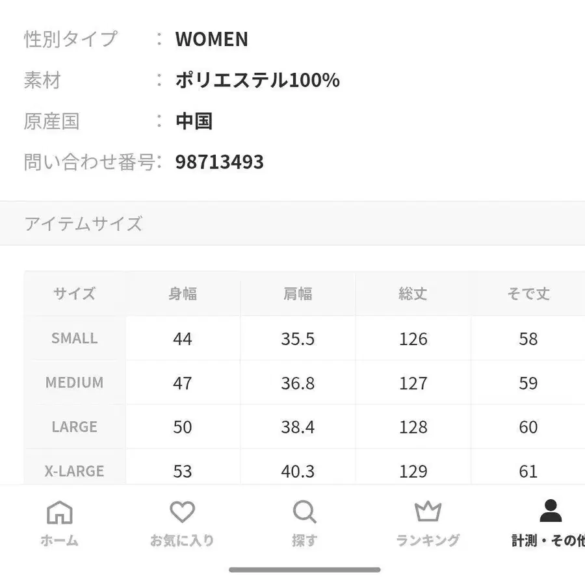
Task: Start a search using the magnifying glass
Action: click(305, 513)
